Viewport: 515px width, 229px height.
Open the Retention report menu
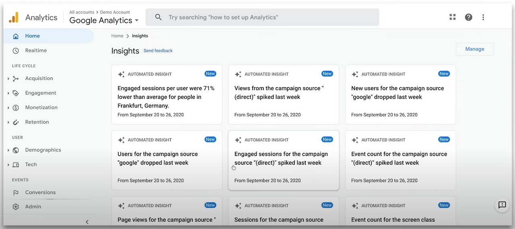point(37,122)
